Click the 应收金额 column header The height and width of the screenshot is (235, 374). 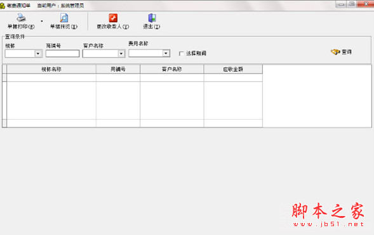coord(233,69)
